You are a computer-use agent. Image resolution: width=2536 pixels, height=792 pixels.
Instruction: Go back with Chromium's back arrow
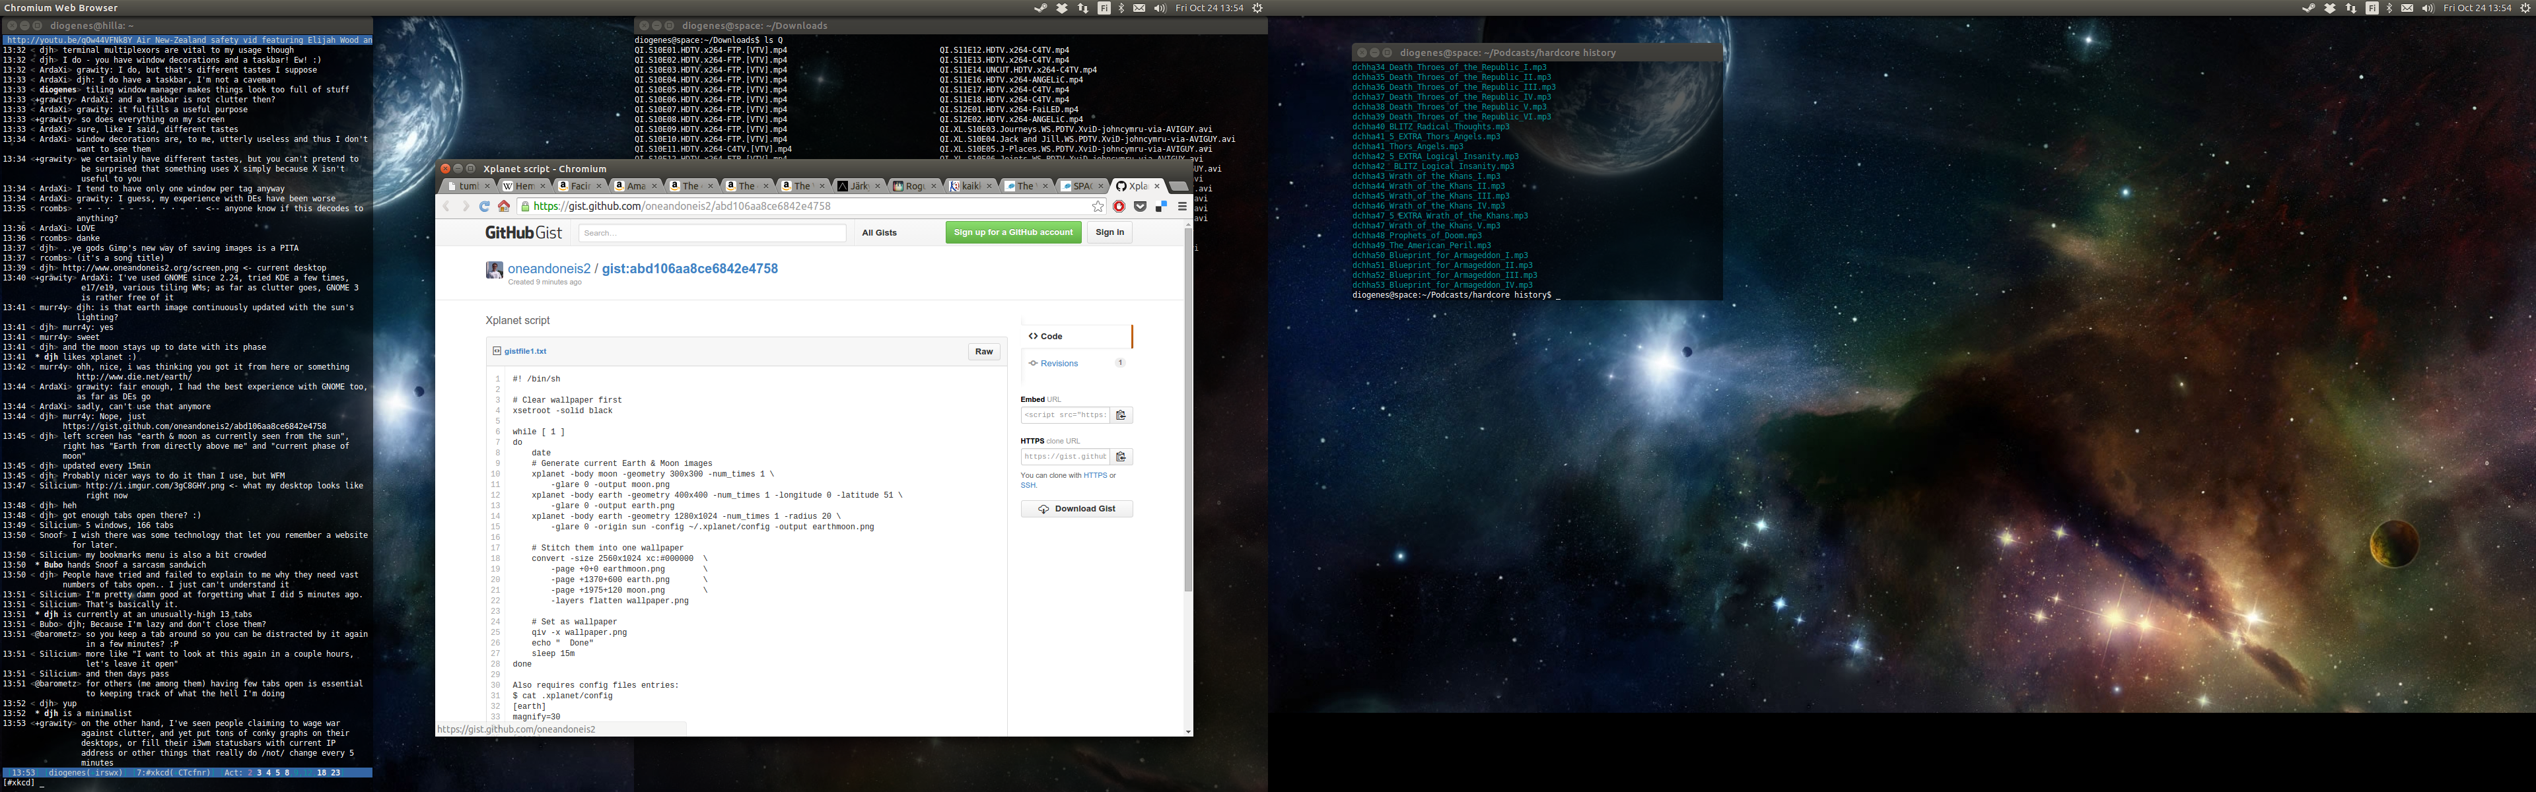tap(446, 207)
